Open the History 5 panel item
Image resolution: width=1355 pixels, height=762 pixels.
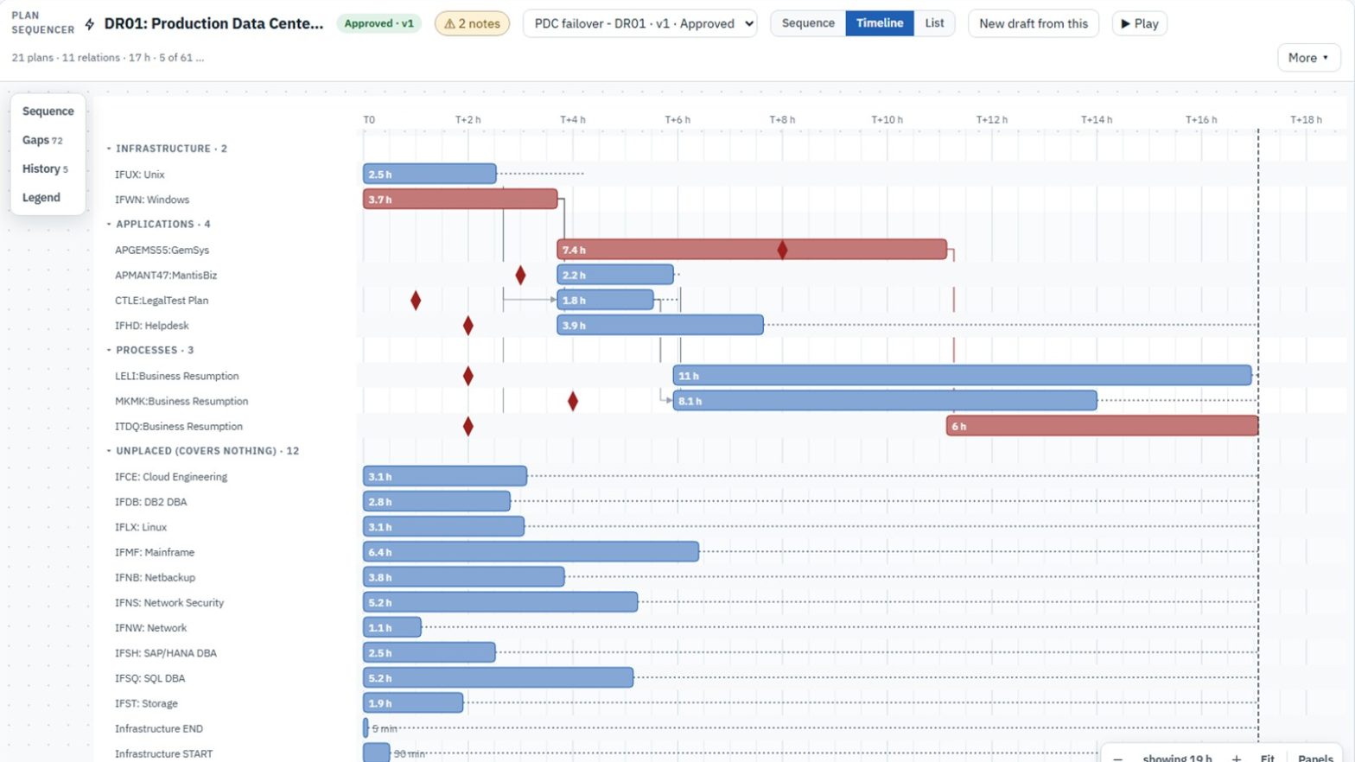[45, 168]
